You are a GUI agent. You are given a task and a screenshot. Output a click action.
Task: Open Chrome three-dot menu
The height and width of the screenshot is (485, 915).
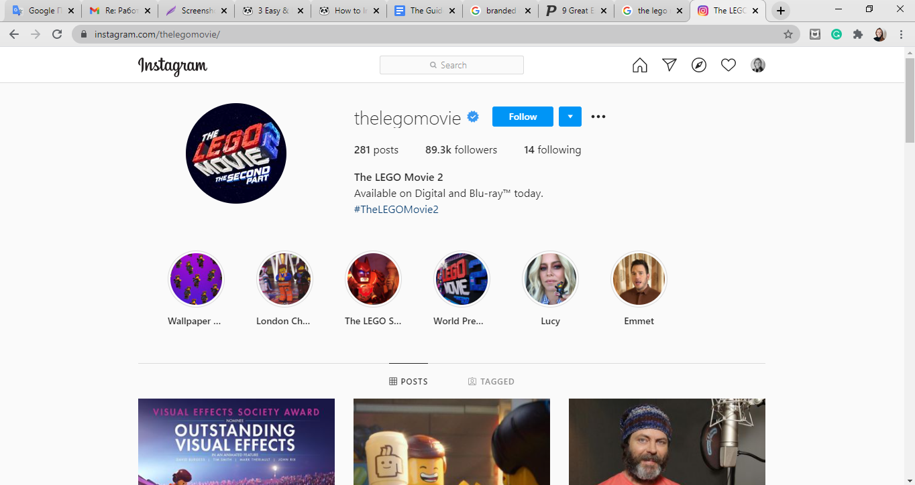901,34
